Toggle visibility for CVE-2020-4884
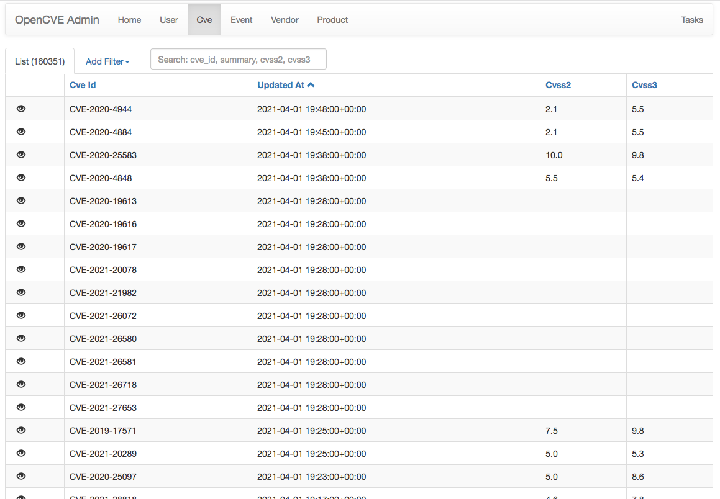Viewport: 720px width, 499px height. pos(21,132)
